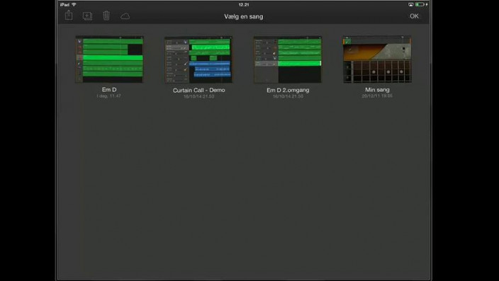Tap the share/export song icon
The height and width of the screenshot is (281, 499).
pos(69,16)
